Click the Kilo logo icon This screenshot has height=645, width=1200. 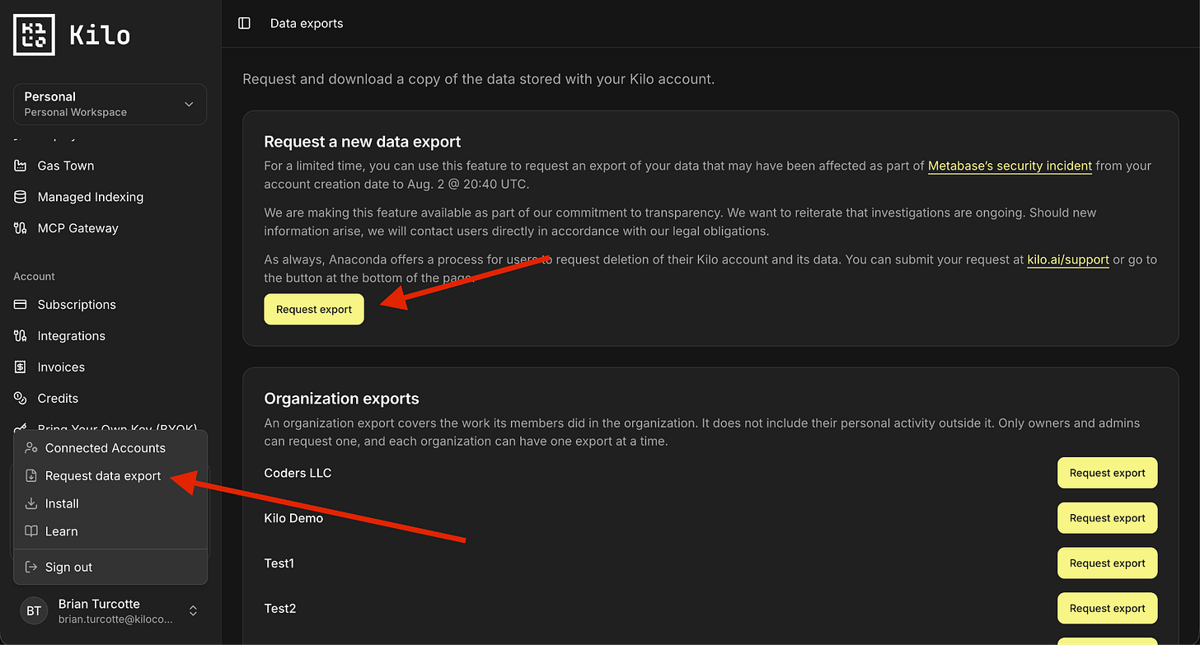coord(34,35)
